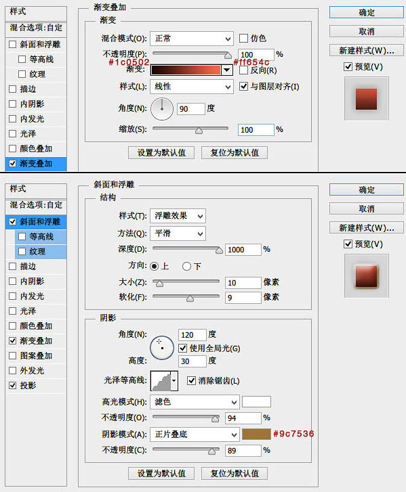Click the white highlight color swatch
The image size is (406, 492).
[x=256, y=401]
